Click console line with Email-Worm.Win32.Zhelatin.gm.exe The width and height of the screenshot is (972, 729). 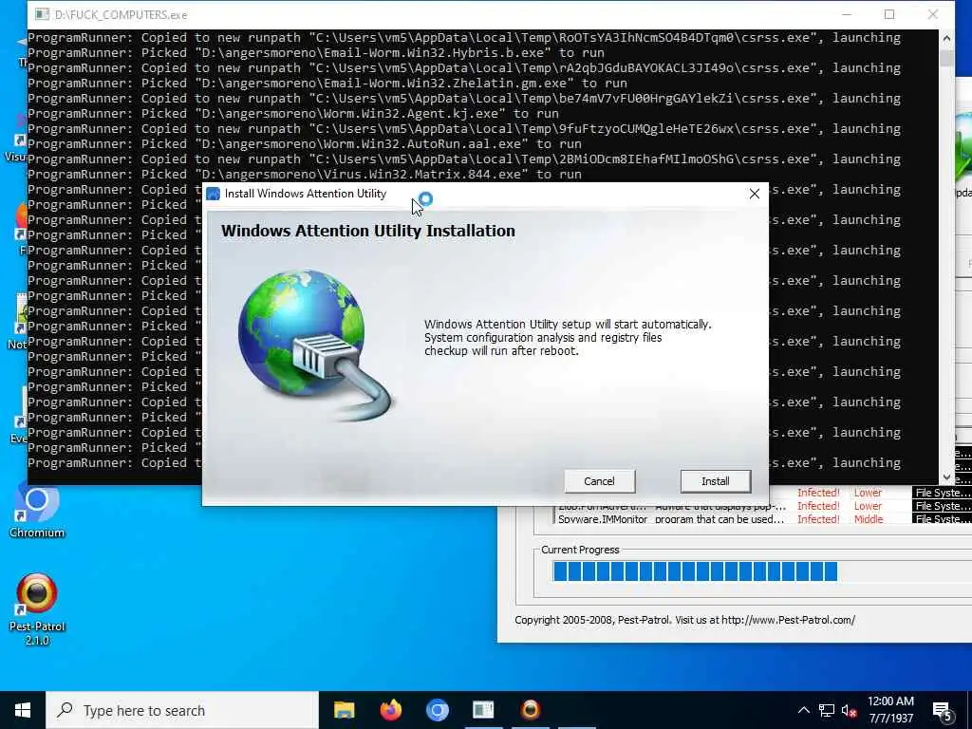327,84
